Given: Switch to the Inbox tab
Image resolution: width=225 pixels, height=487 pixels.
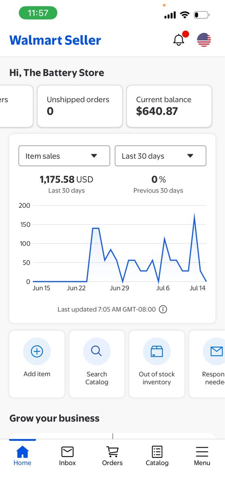Looking at the screenshot, I should click(x=67, y=456).
